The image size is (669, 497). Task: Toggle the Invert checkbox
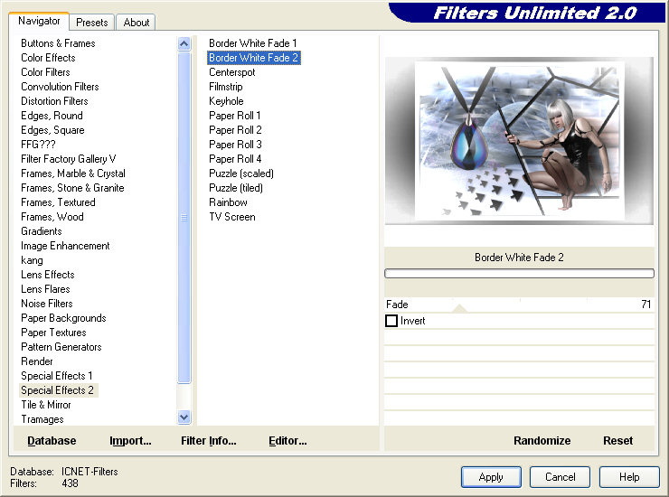(391, 321)
